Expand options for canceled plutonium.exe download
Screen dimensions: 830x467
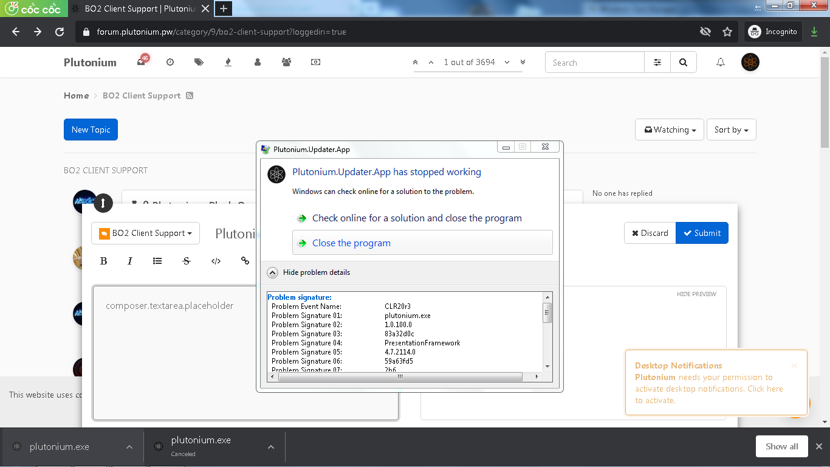[x=271, y=447]
